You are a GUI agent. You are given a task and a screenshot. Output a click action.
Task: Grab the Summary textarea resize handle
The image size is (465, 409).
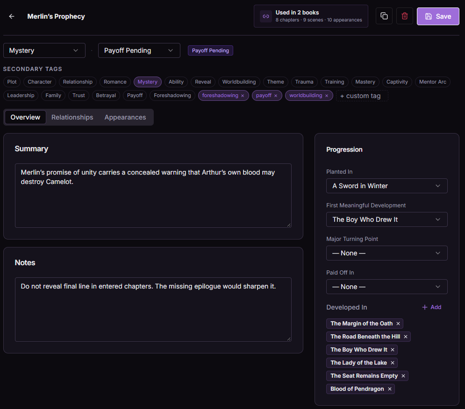point(289,225)
